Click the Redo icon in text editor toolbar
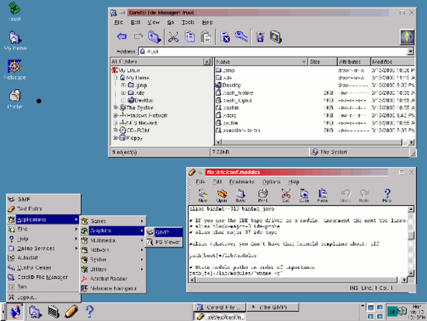The image size is (427, 321). point(364,195)
